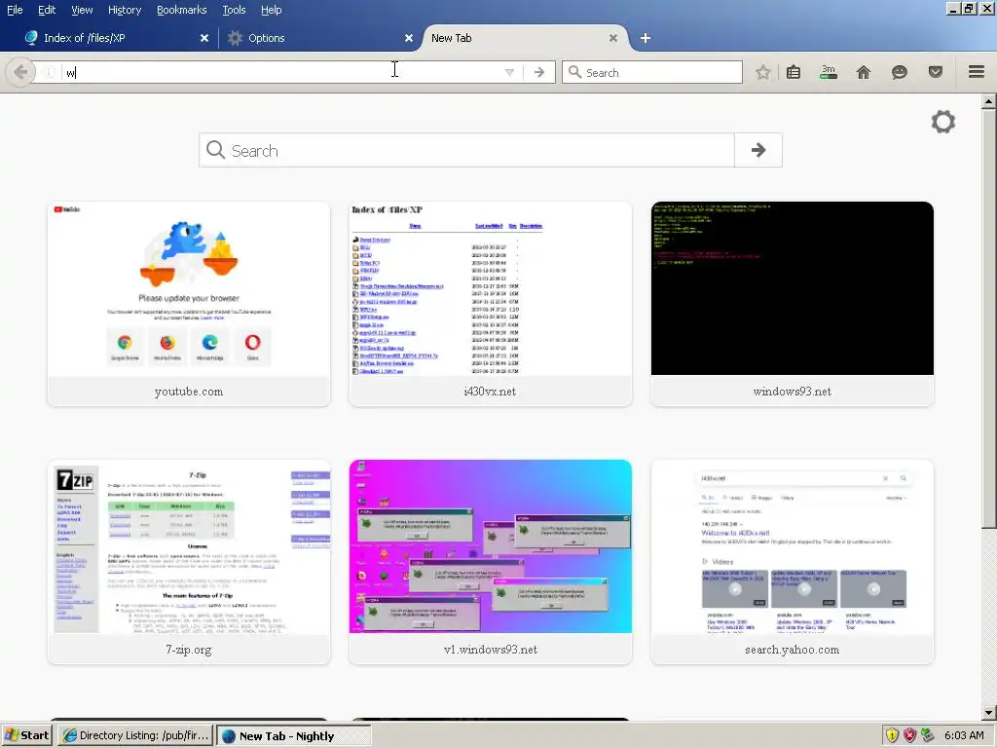The image size is (997, 748).
Task: Submit new tab search with arrow button
Action: [757, 150]
